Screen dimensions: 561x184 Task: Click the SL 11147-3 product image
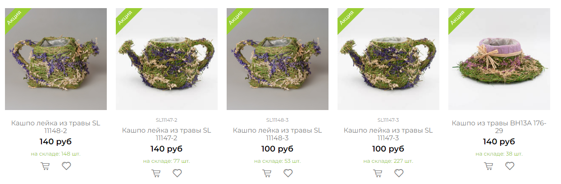tap(388, 59)
